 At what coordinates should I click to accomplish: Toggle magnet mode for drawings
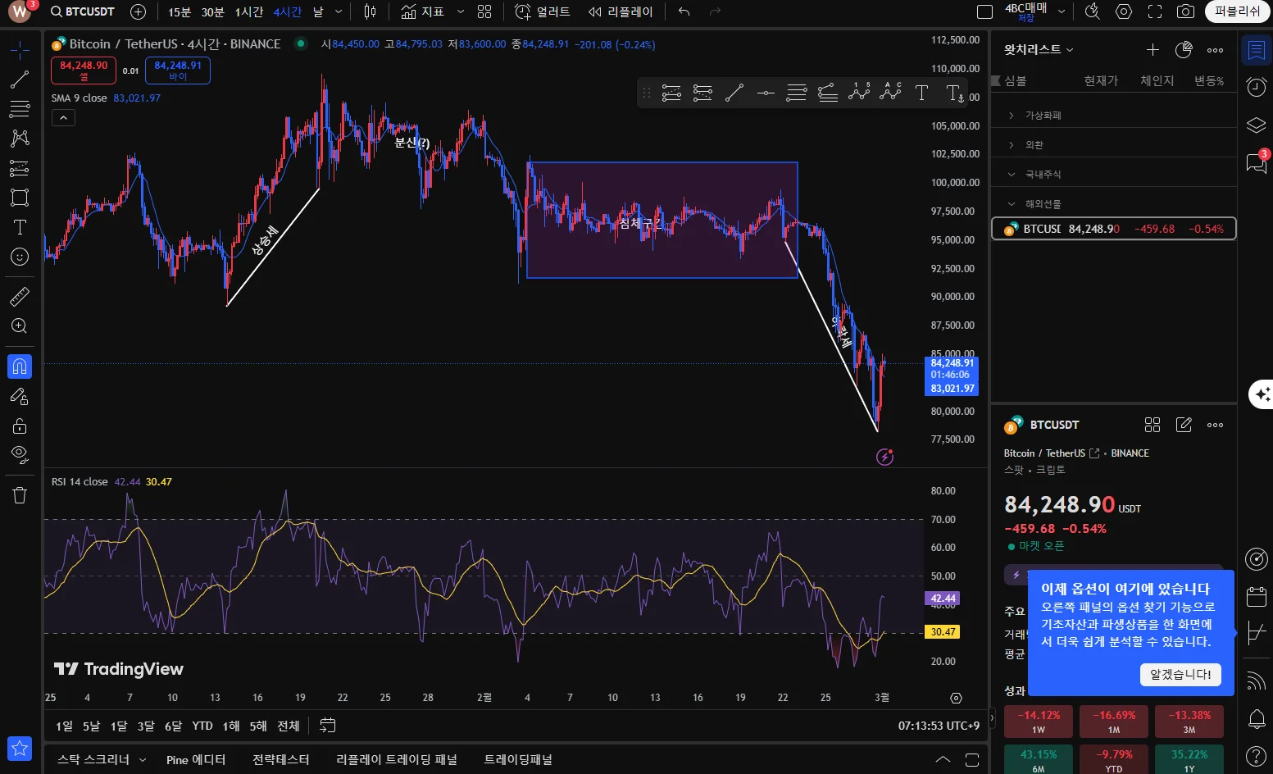pos(20,367)
